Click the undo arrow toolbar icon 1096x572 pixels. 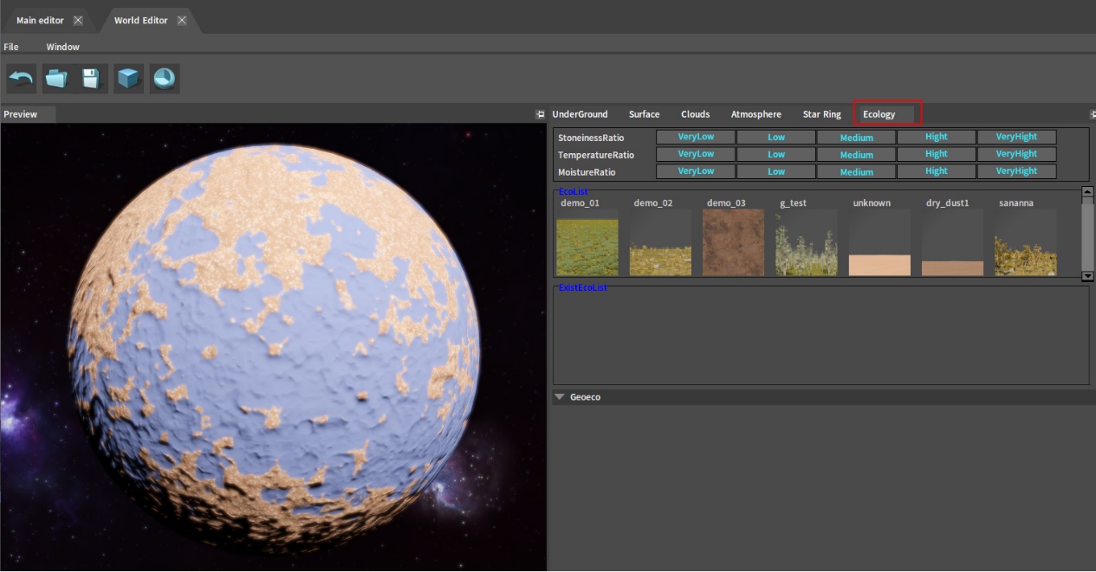point(21,79)
